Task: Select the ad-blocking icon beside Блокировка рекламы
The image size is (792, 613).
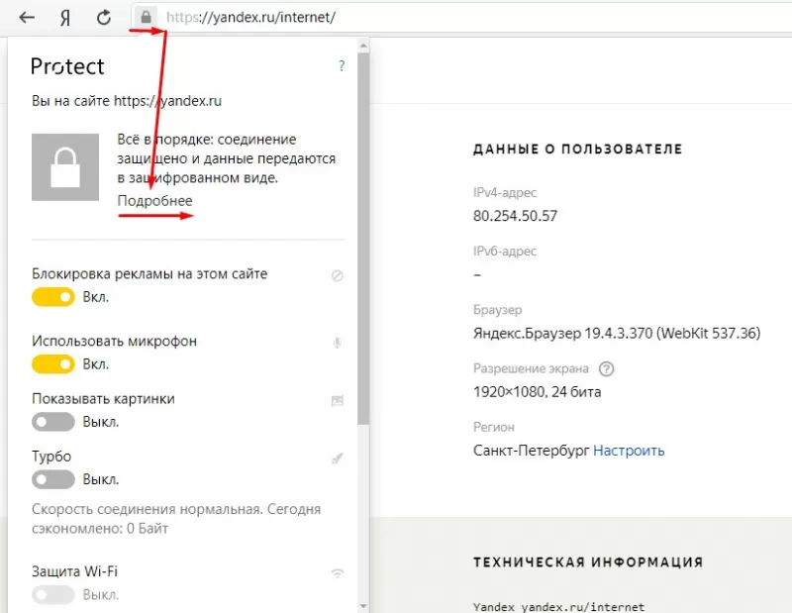Action: click(x=337, y=274)
